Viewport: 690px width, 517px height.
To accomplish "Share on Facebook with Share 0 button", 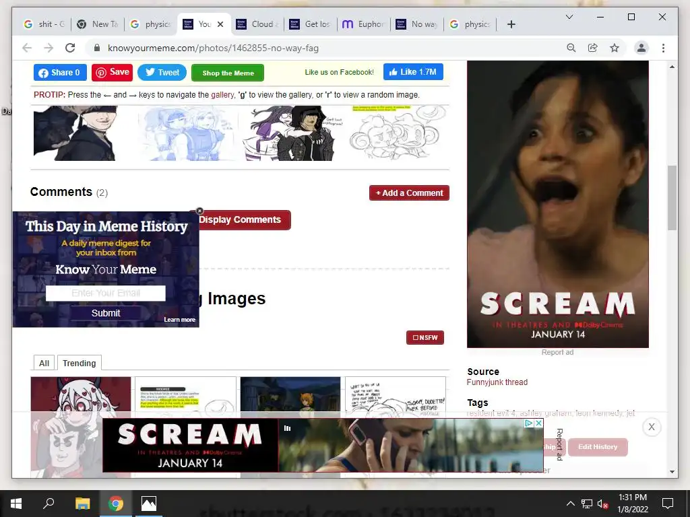I will (x=60, y=73).
